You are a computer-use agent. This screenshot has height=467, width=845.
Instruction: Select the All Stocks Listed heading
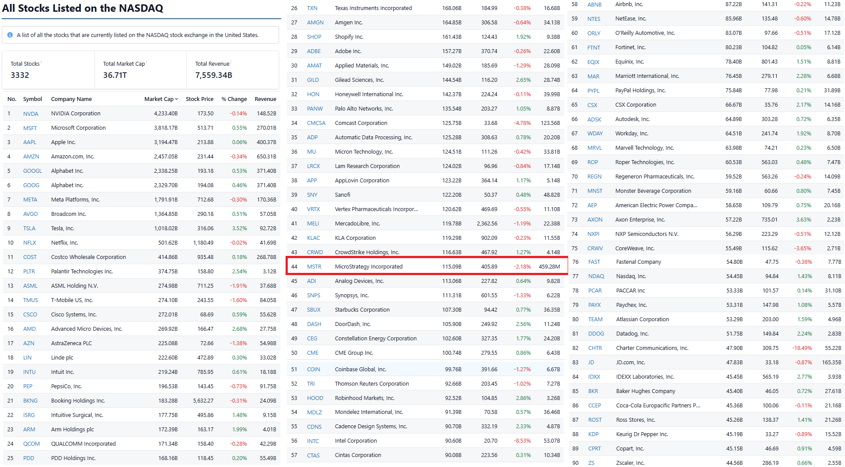[83, 8]
